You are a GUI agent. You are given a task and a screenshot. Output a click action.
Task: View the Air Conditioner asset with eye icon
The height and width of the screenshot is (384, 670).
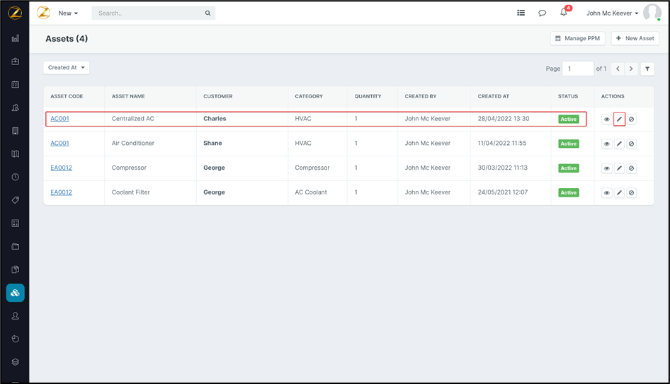click(606, 144)
